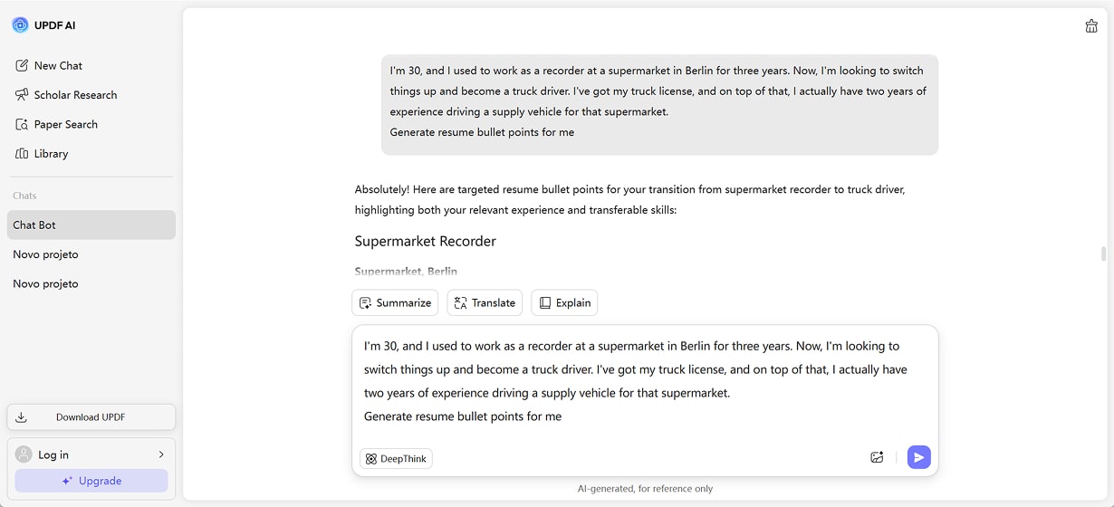The width and height of the screenshot is (1114, 507).
Task: Click the chat scrollbar thumb
Action: [1103, 253]
